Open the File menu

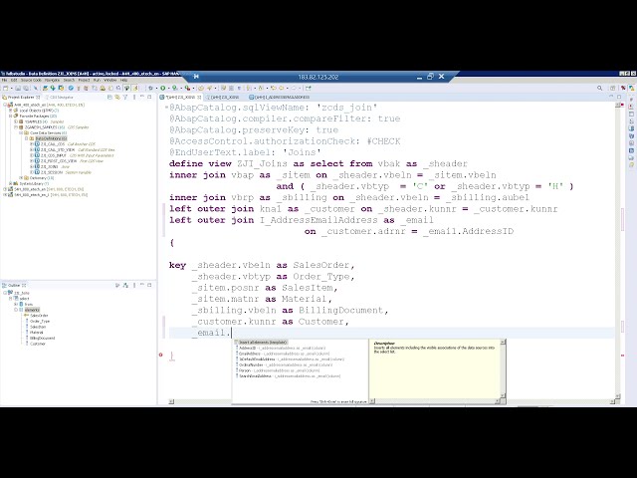[x=4, y=80]
